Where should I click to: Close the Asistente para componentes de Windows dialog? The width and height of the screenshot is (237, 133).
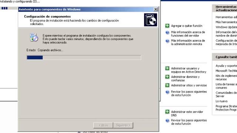(x=156, y=9)
